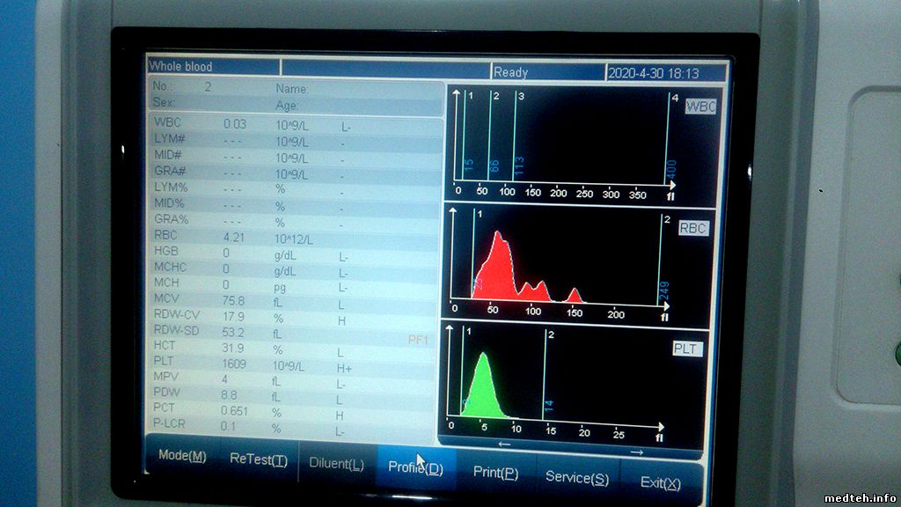Select the RBC histogram label
This screenshot has height=507, width=901.
click(693, 229)
